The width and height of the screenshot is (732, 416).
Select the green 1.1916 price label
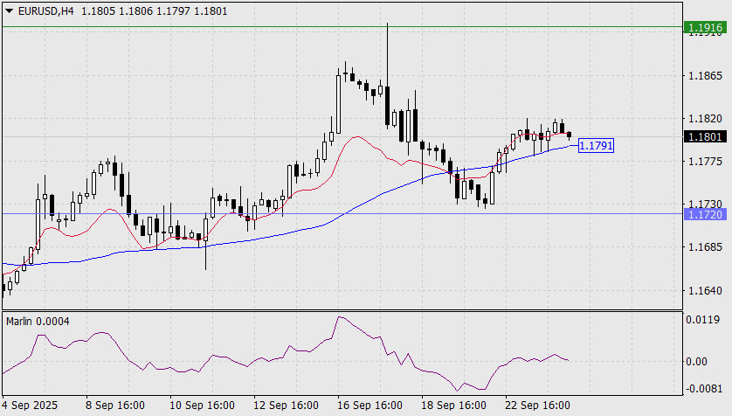705,28
